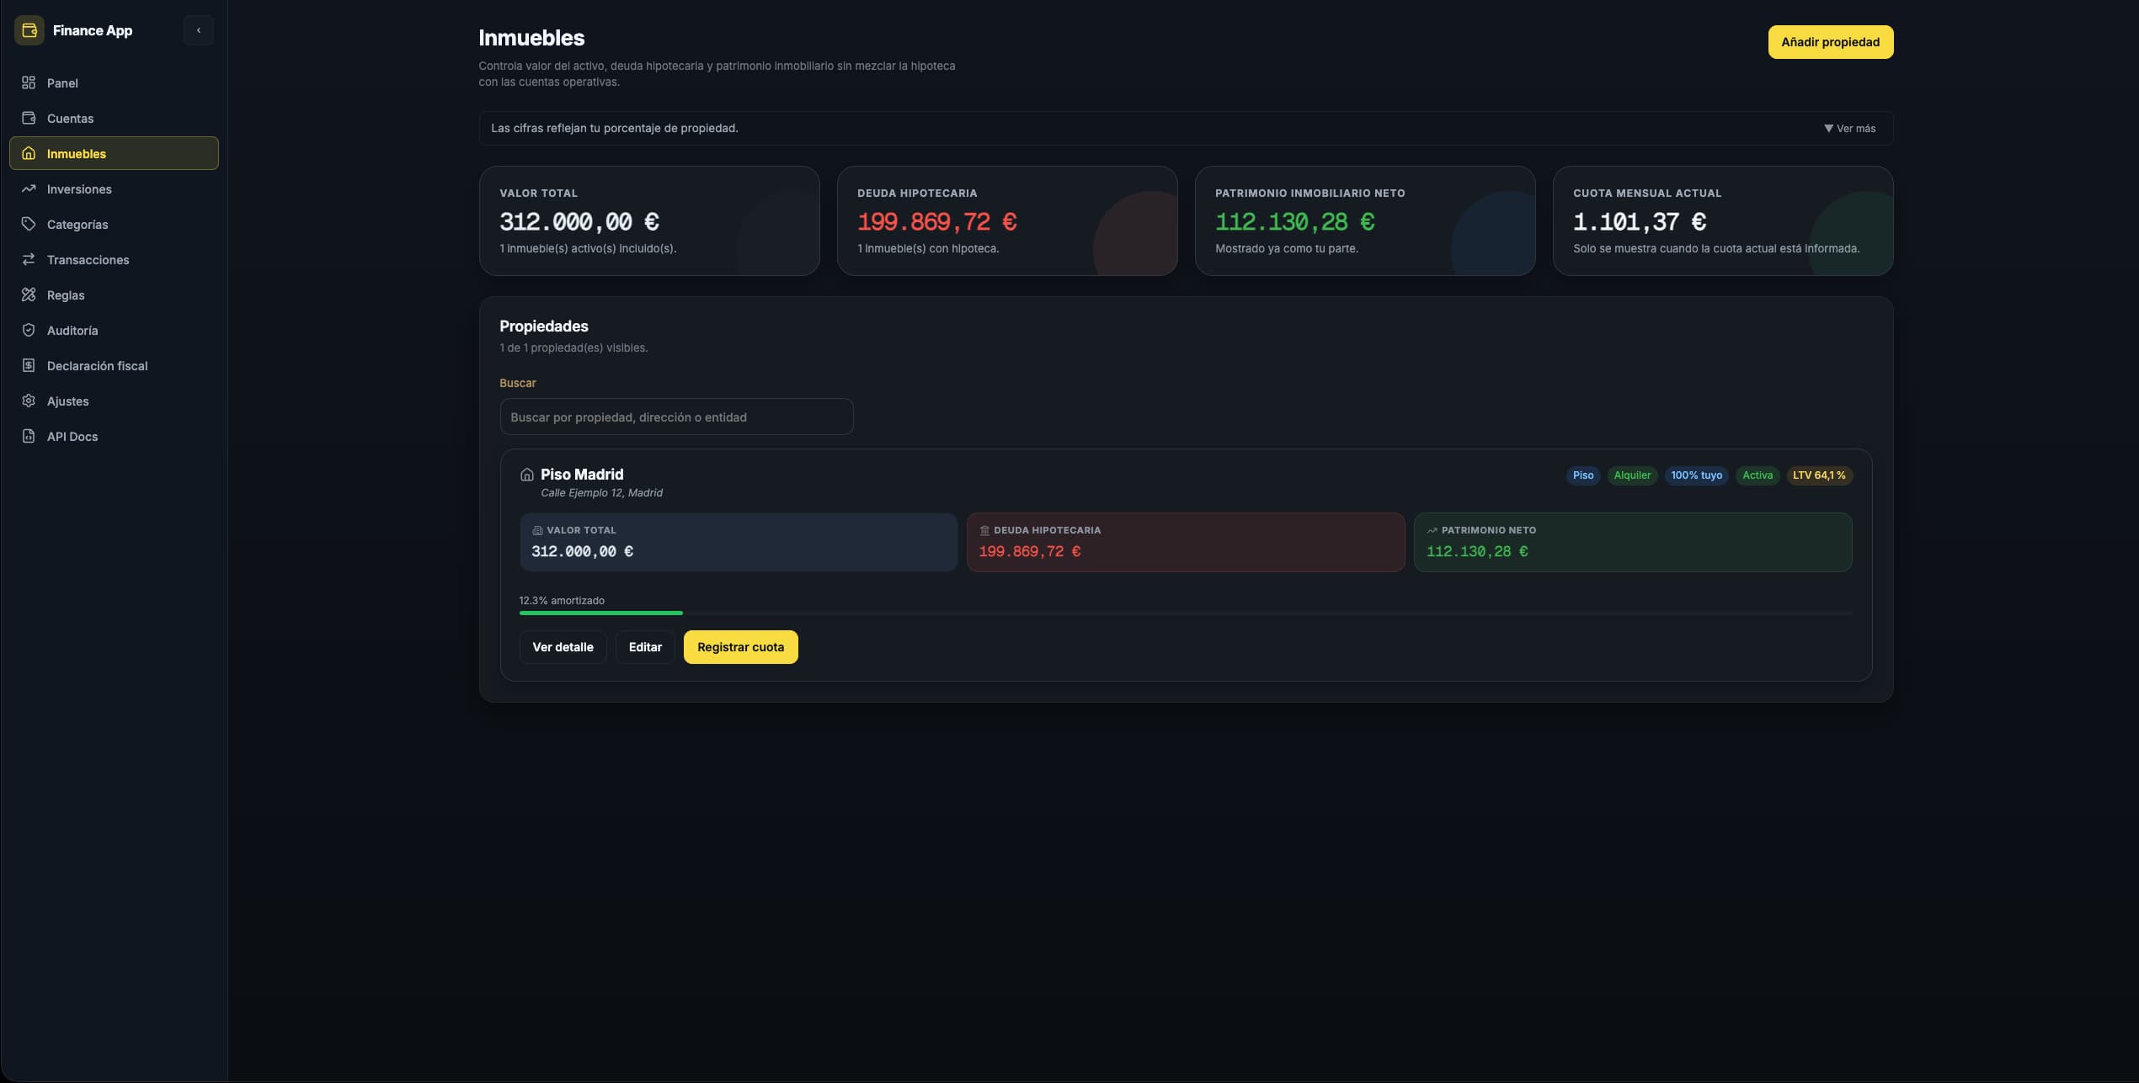The height and width of the screenshot is (1083, 2139).
Task: Click the Patrimonio Inmobiliario Neto 112.130,28 € amount
Action: [1295, 221]
